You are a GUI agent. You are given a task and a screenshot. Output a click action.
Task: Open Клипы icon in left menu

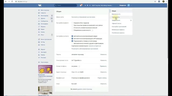(39, 32)
